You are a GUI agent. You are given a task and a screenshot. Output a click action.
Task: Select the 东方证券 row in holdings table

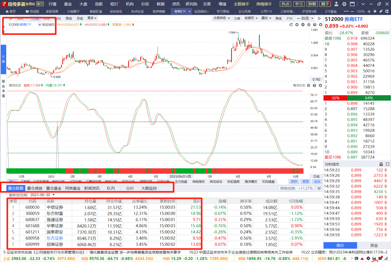[55, 238]
